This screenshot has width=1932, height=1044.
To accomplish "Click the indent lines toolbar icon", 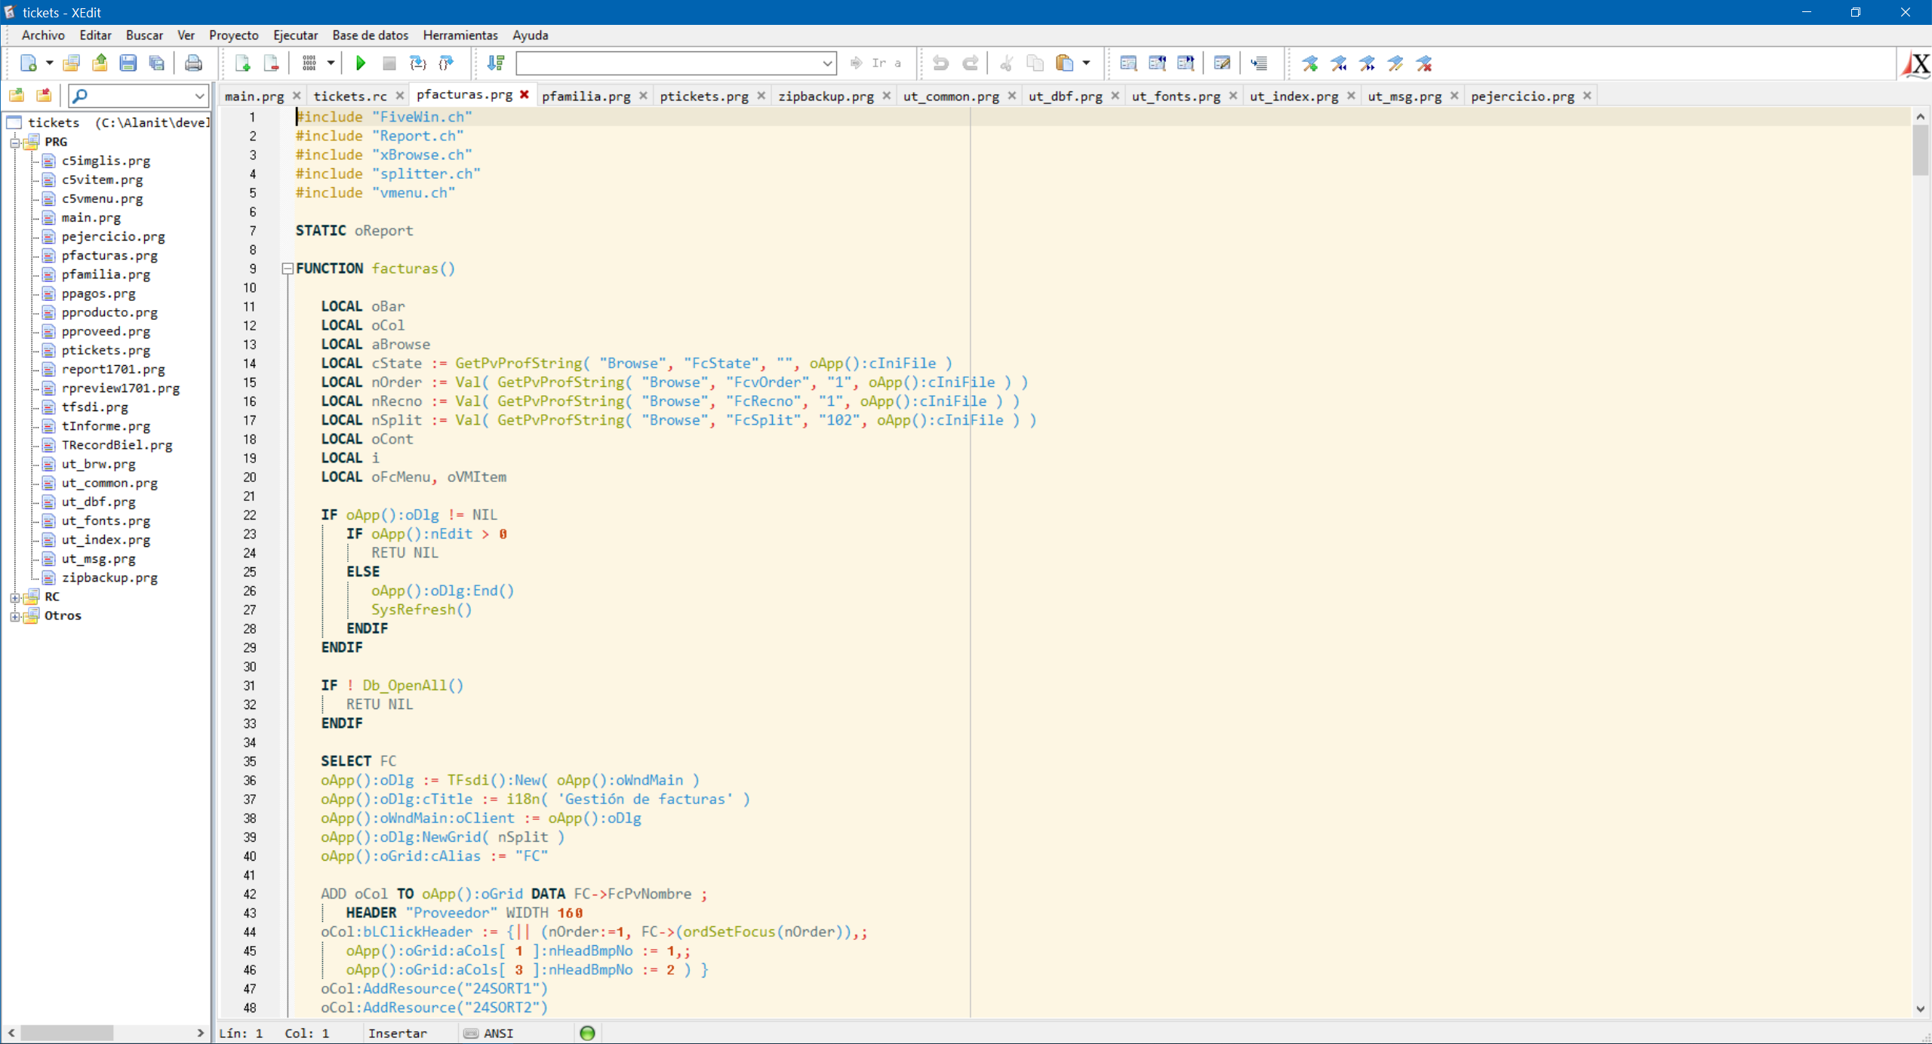I will tap(1259, 63).
